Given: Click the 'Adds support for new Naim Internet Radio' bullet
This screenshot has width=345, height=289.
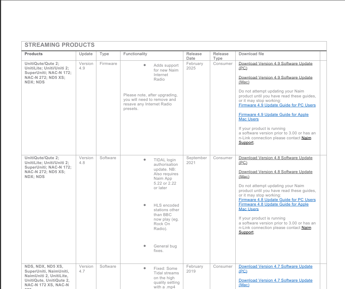Looking at the screenshot, I should click(x=166, y=72).
